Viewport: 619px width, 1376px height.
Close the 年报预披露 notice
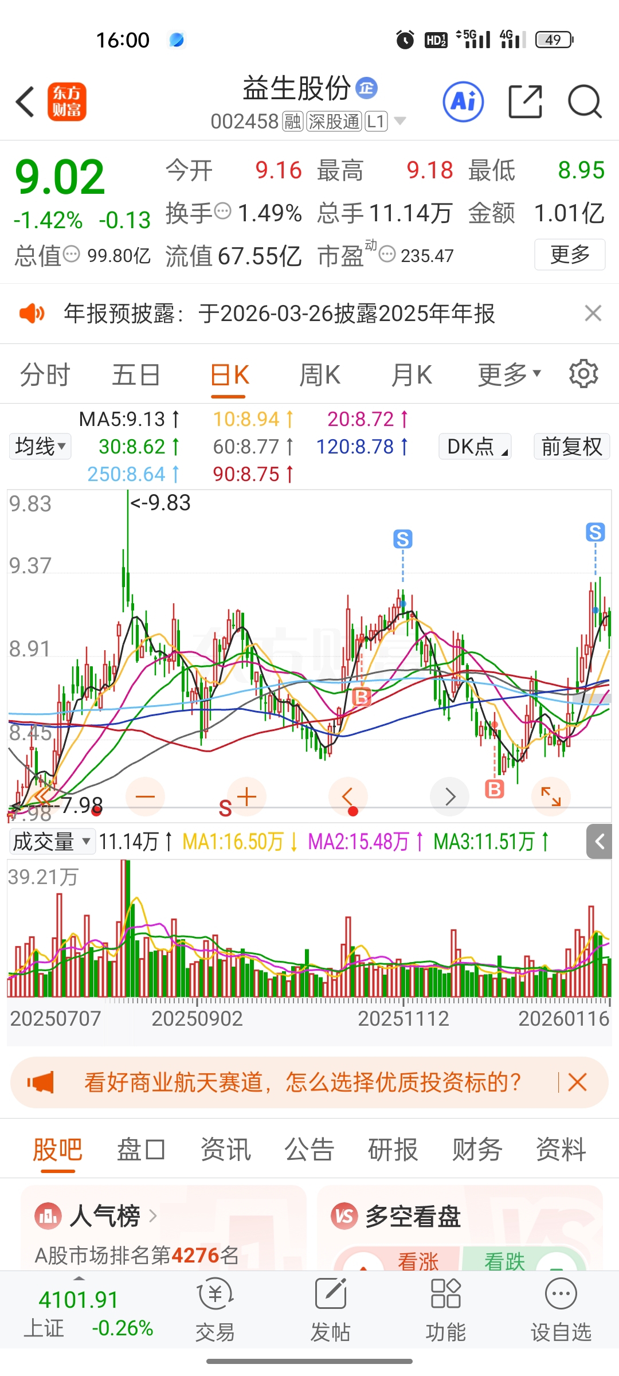593,313
